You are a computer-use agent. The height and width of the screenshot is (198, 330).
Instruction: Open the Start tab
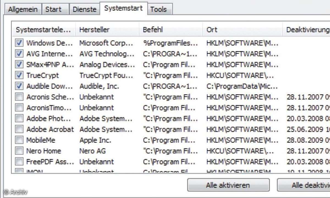pos(53,9)
